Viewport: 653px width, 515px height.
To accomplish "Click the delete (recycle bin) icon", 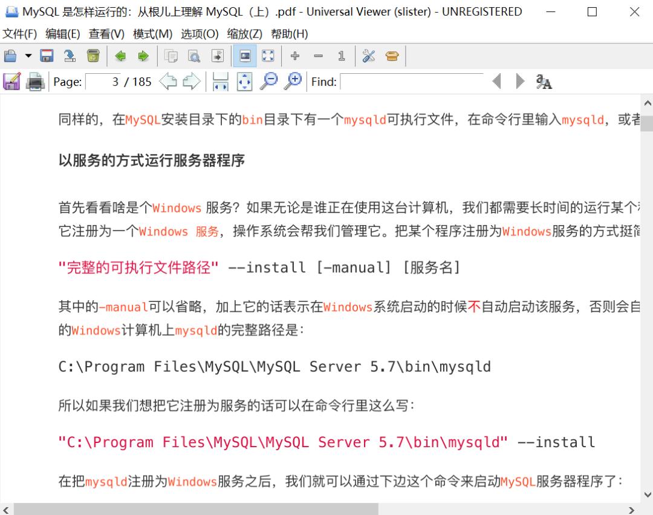I will [x=93, y=56].
